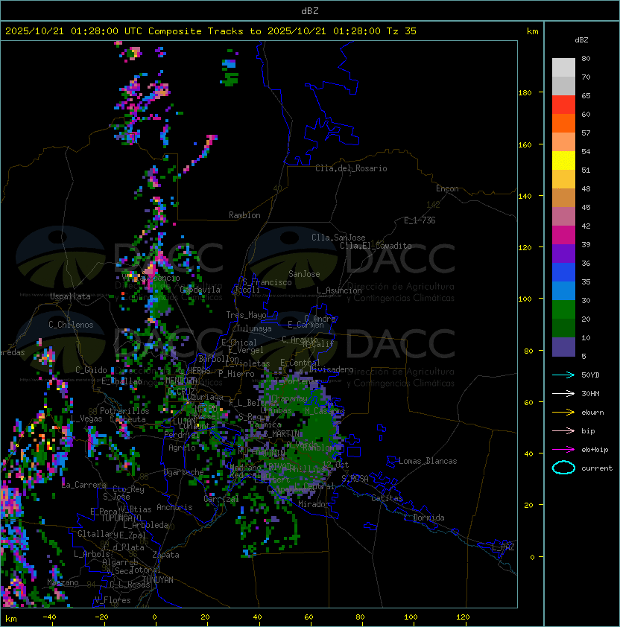Pick the purple 39 dBZ legend swatch

pos(563,254)
